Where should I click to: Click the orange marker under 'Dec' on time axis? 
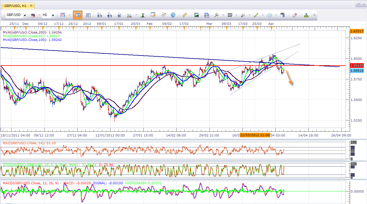pos(26,28)
